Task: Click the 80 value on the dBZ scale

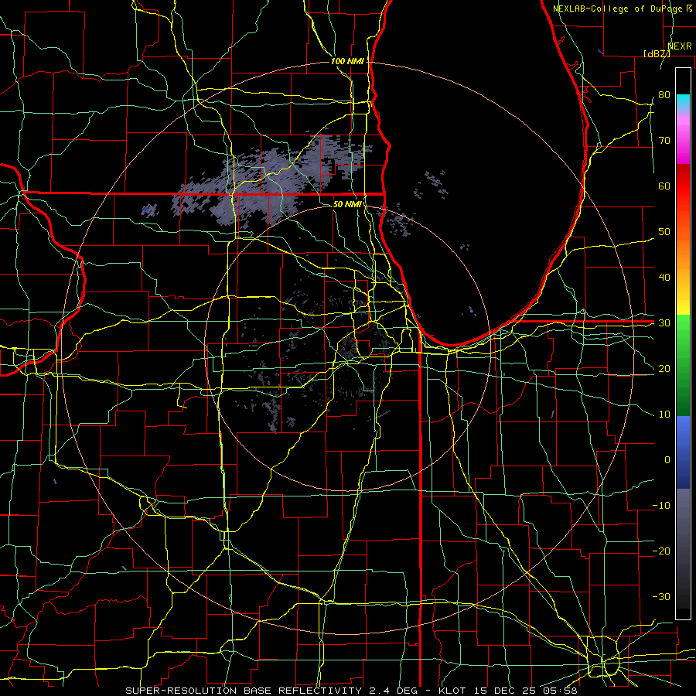Action: 664,95
